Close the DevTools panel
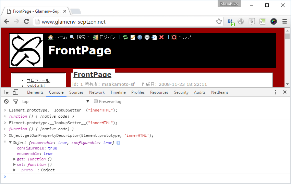The width and height of the screenshot is (291, 184). point(284,92)
